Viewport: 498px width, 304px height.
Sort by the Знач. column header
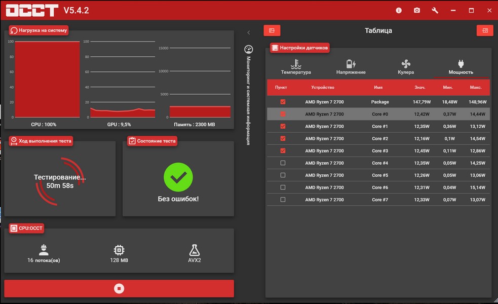[x=420, y=87]
